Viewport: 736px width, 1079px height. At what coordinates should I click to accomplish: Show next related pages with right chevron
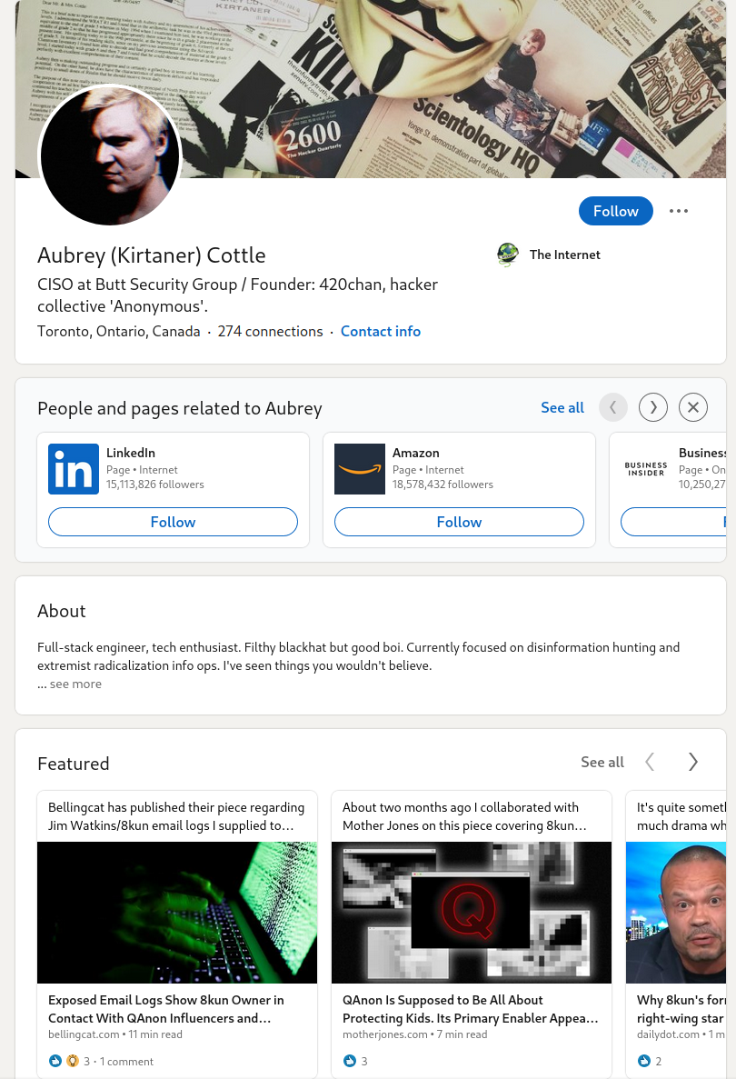[653, 407]
